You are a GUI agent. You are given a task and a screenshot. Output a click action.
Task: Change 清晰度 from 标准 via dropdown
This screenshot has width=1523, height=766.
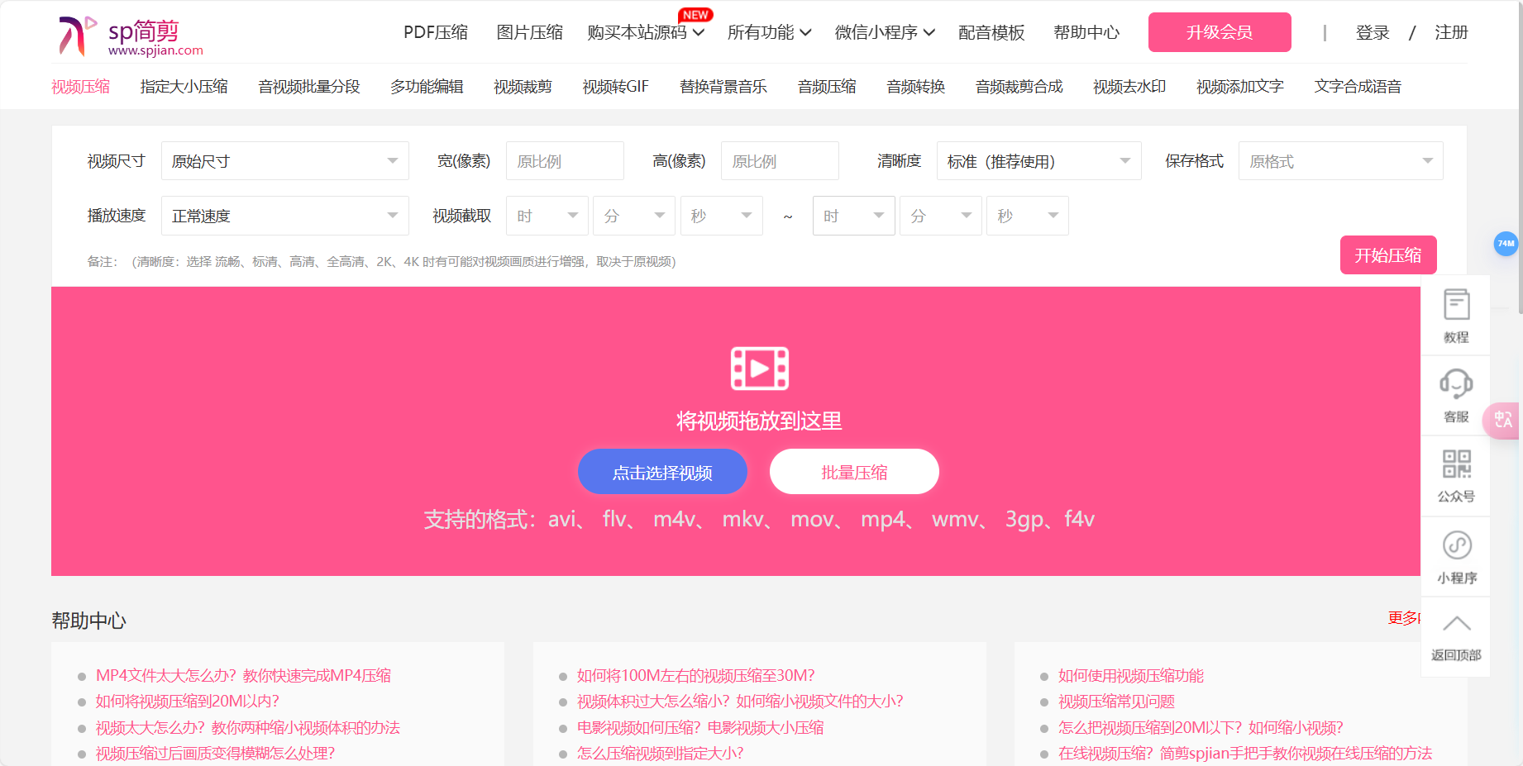tap(1038, 160)
